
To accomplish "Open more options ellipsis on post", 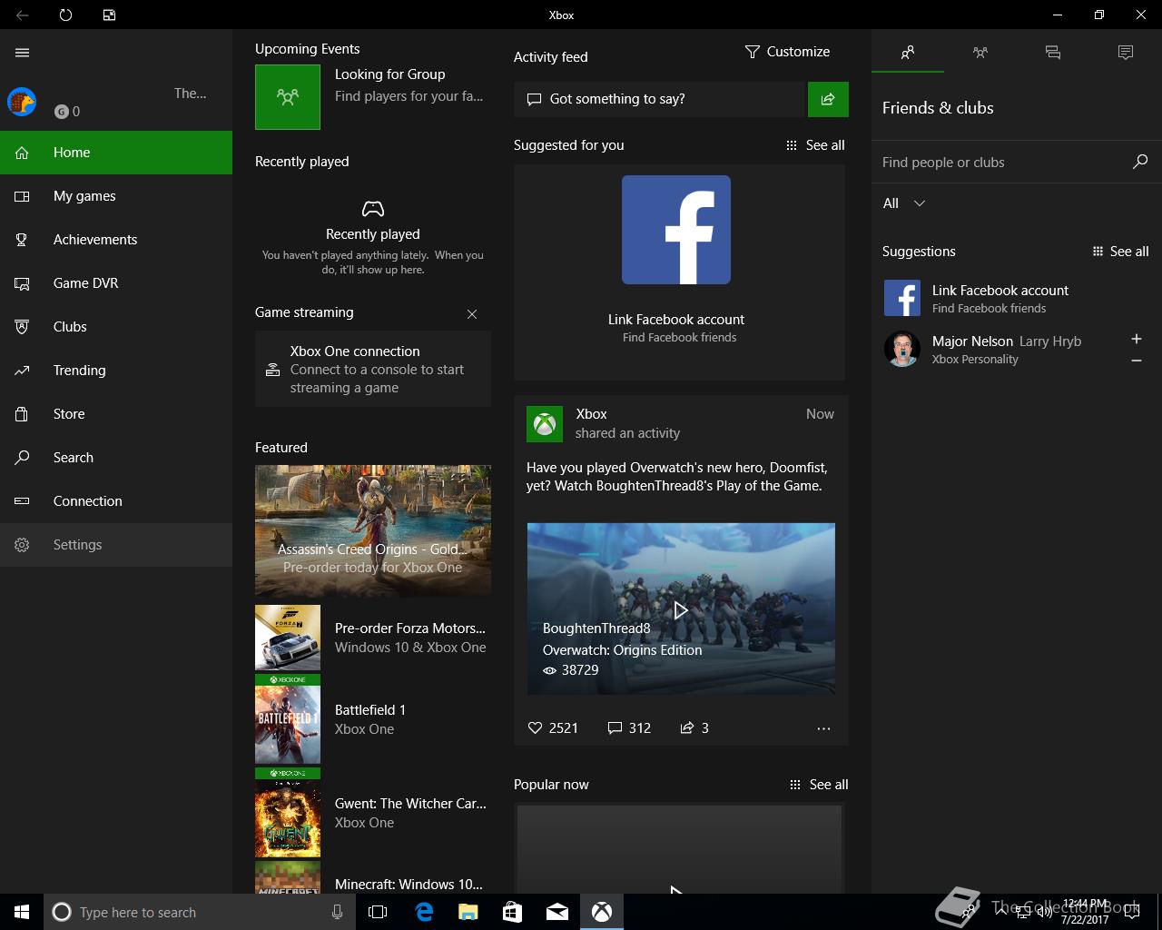I will (823, 728).
